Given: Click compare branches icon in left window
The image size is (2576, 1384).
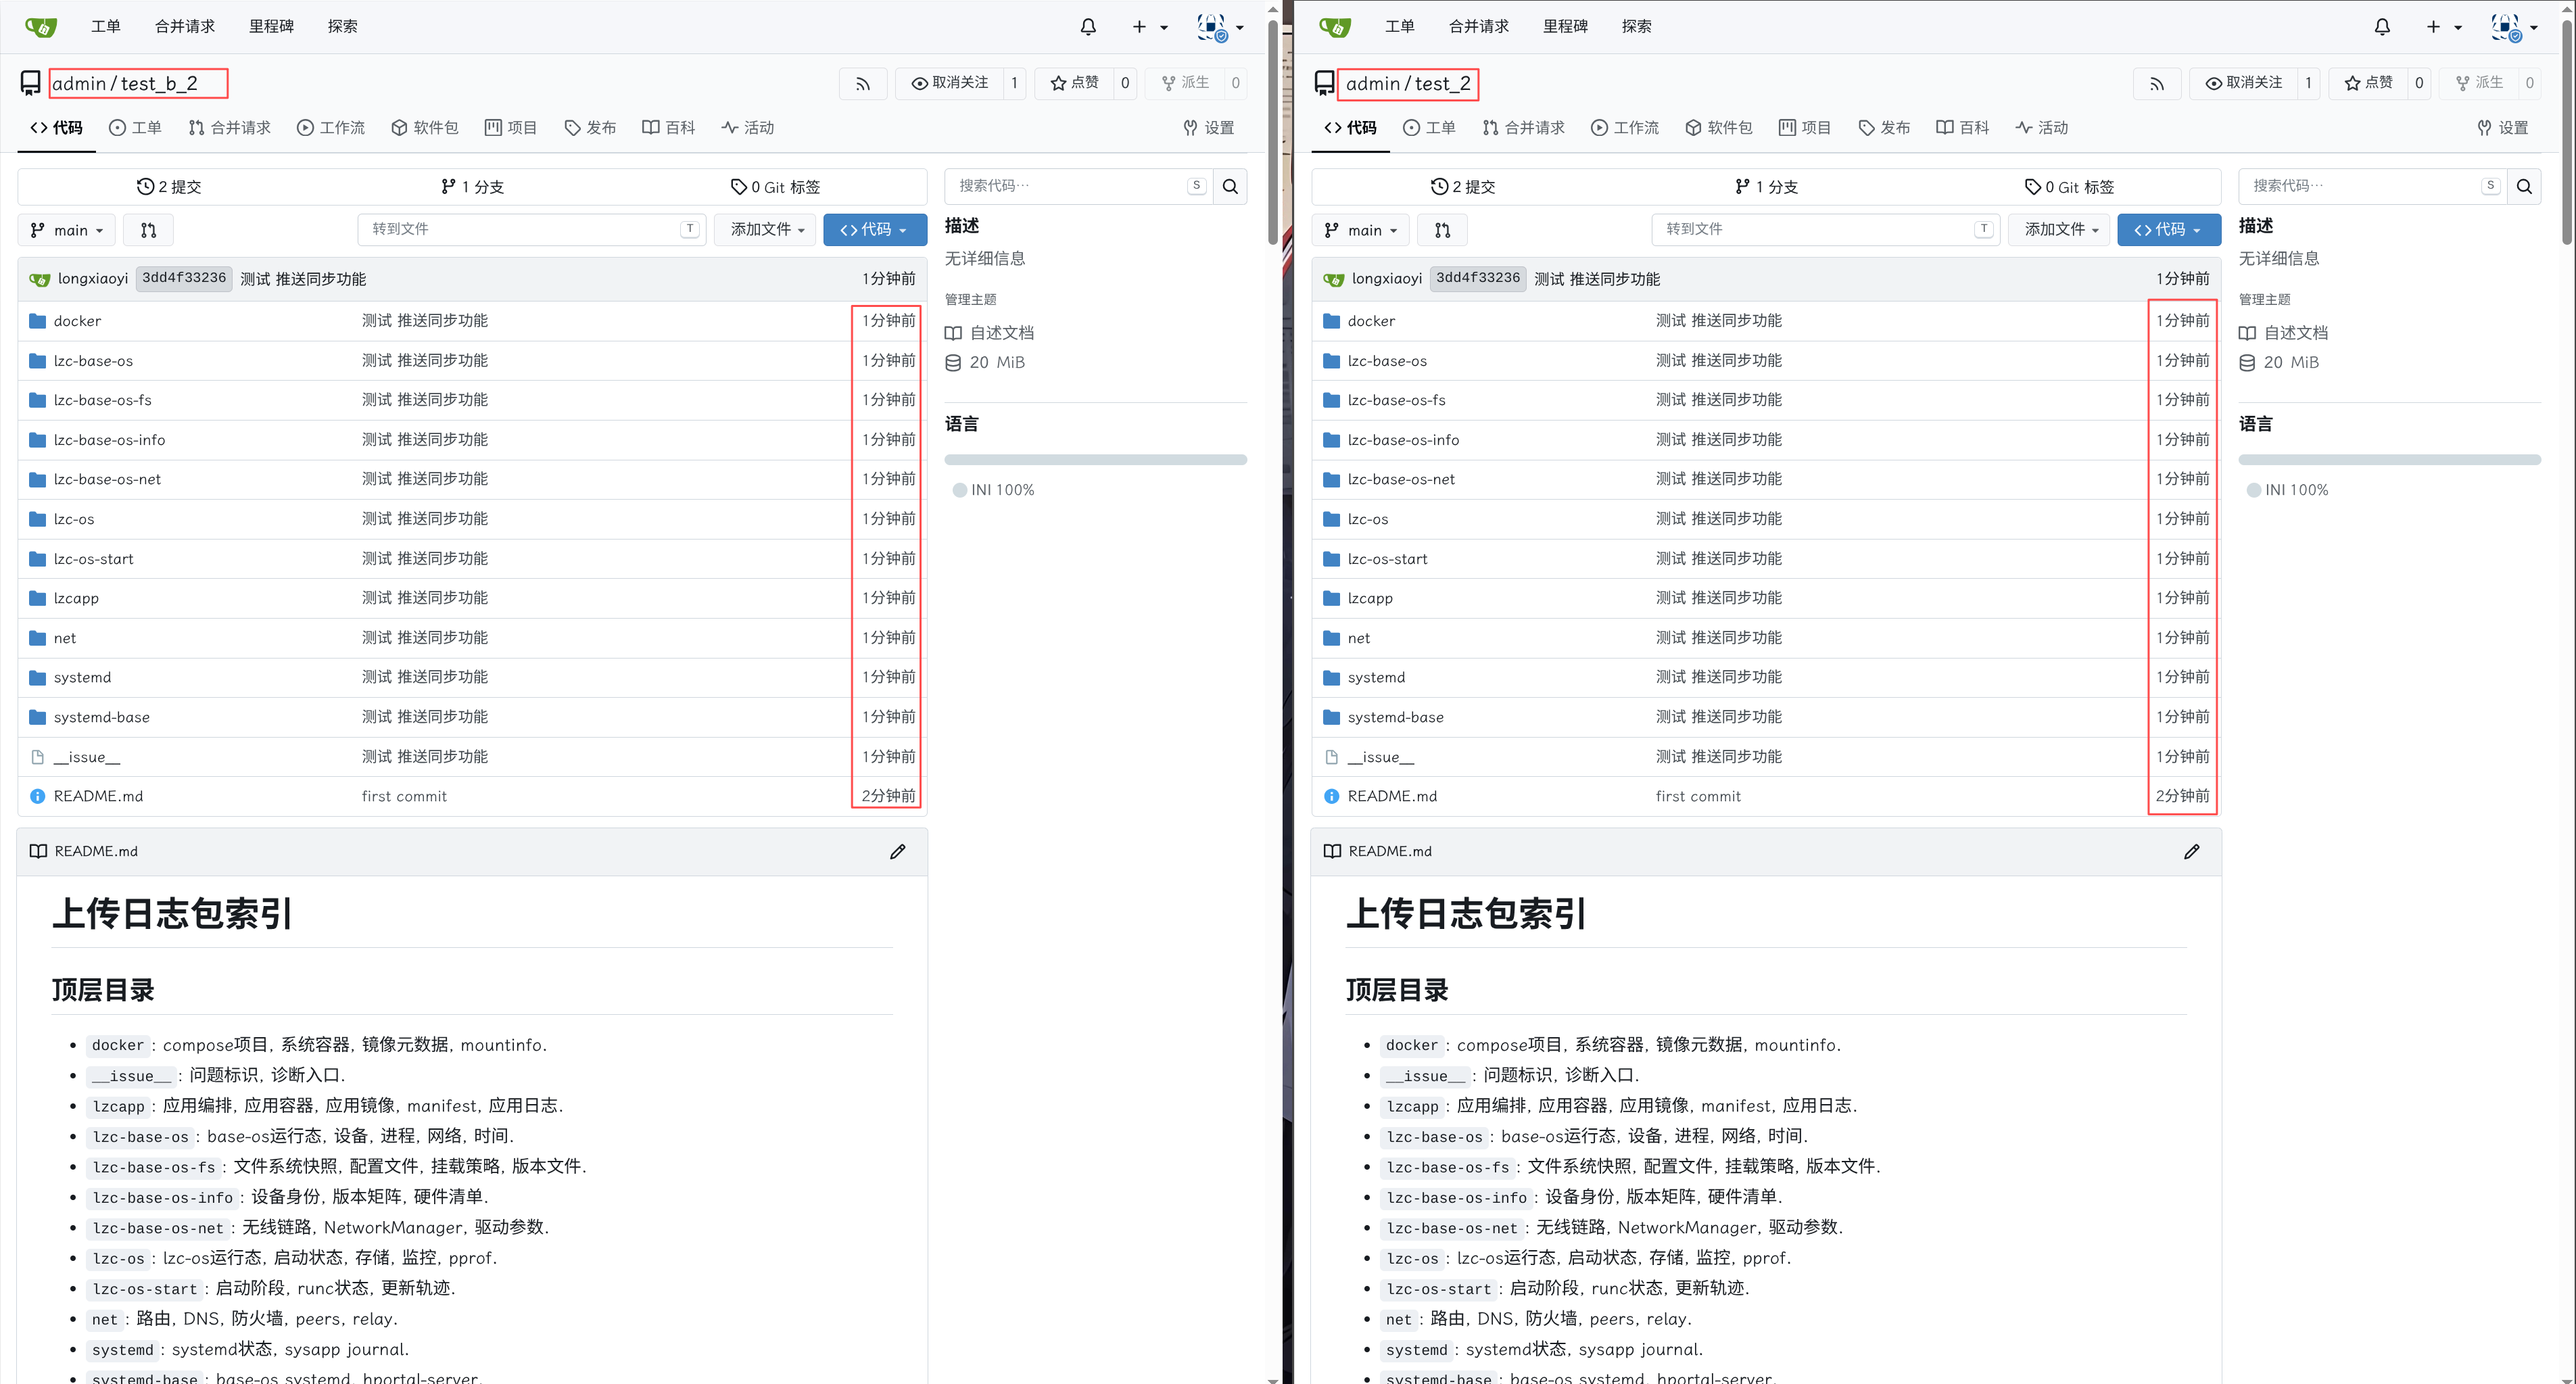Looking at the screenshot, I should coord(148,230).
